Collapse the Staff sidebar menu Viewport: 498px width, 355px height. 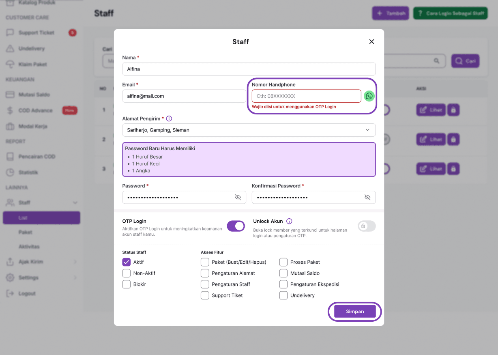75,202
